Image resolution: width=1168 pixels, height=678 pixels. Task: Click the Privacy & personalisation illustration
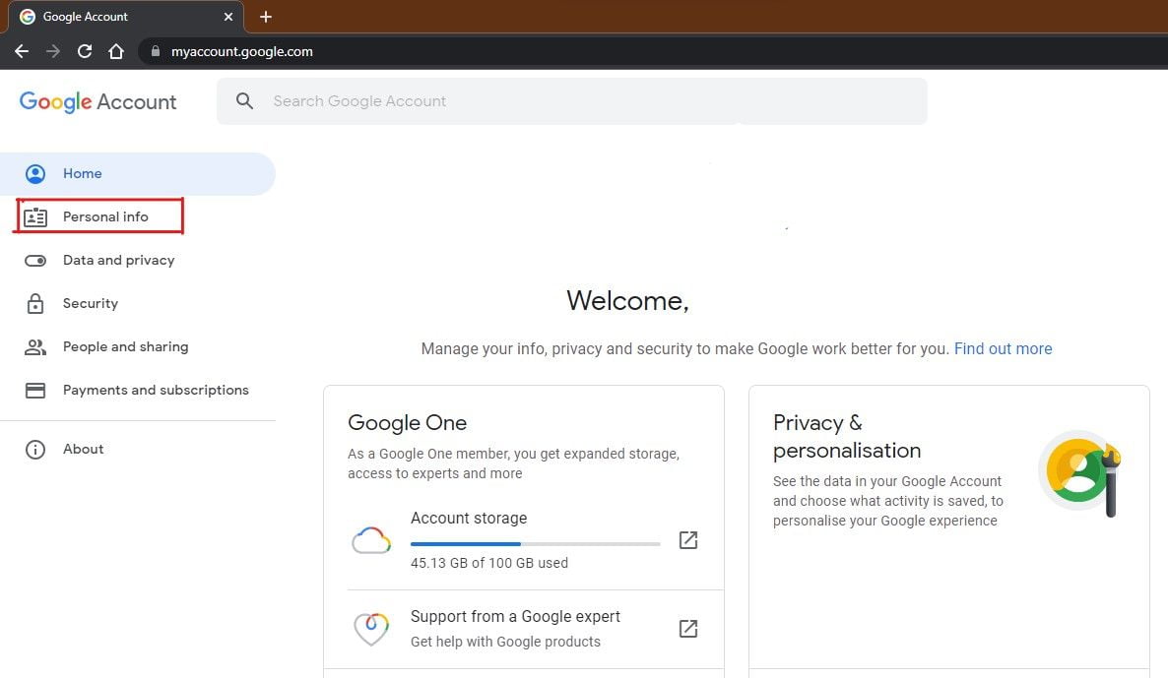click(1080, 473)
